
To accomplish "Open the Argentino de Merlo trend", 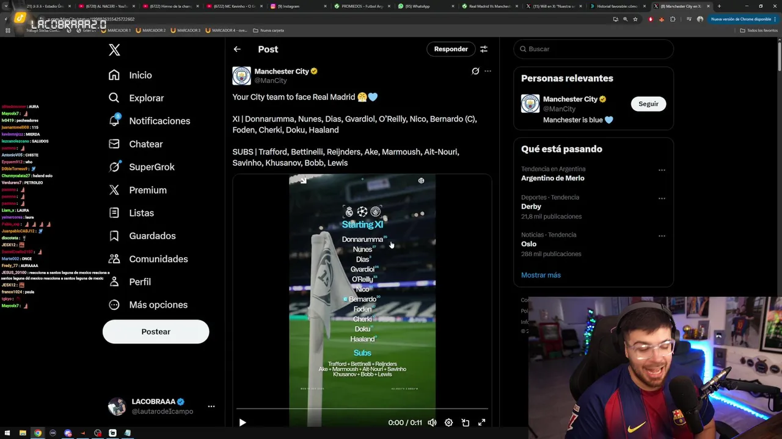I will [x=552, y=178].
